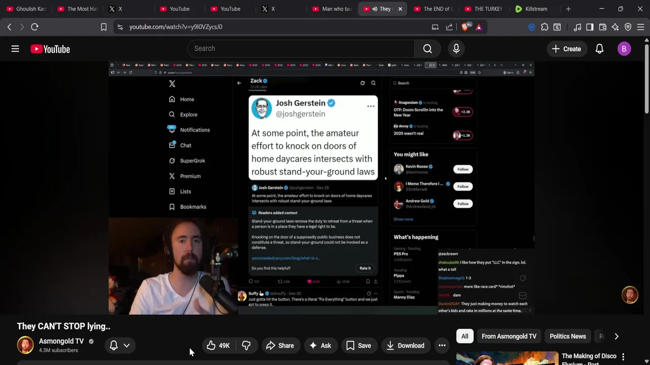Close the current They C tab
Screen dimensions: 650x365
(x=400, y=9)
